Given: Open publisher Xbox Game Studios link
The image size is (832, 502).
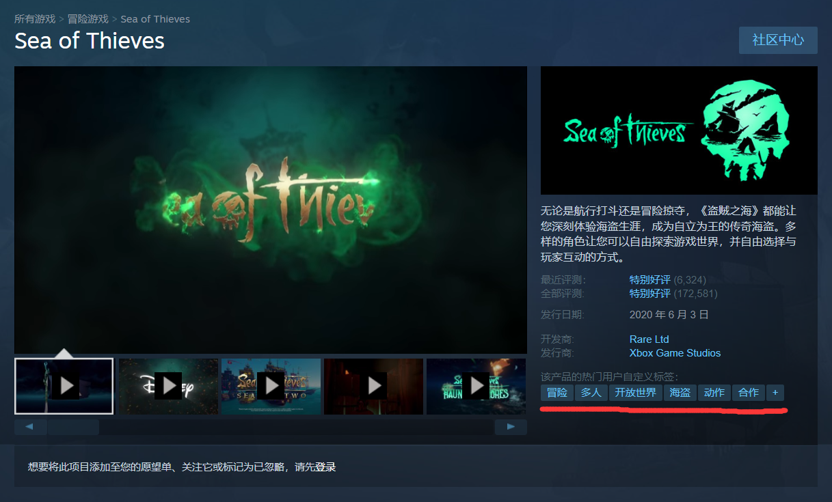Looking at the screenshot, I should (x=675, y=353).
